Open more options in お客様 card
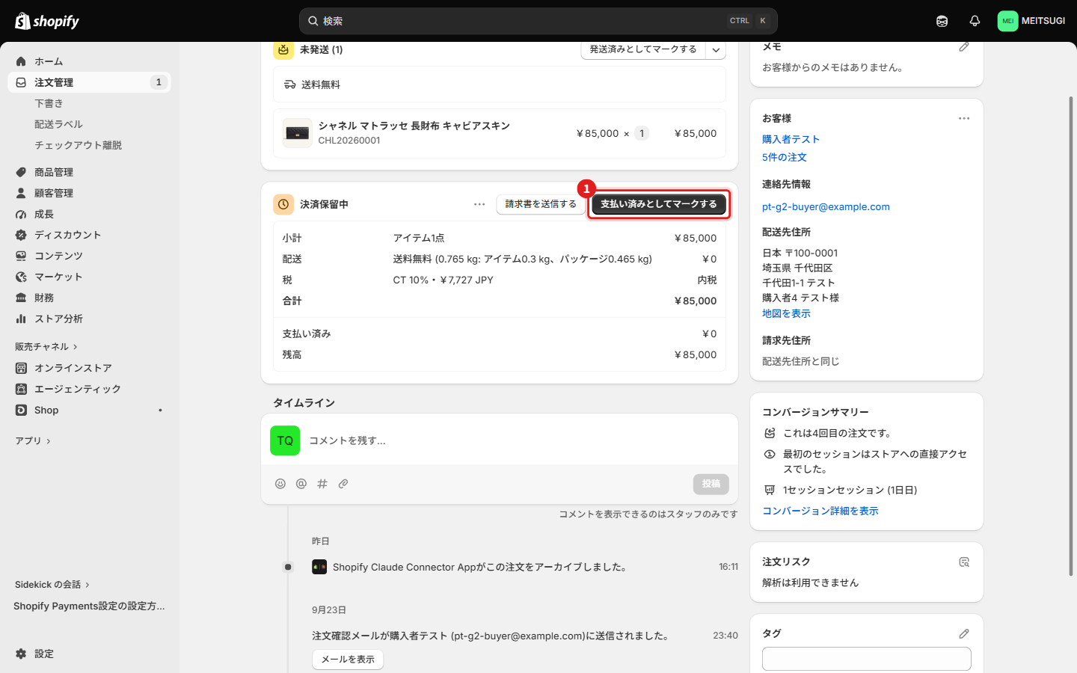The width and height of the screenshot is (1077, 673). 964,118
